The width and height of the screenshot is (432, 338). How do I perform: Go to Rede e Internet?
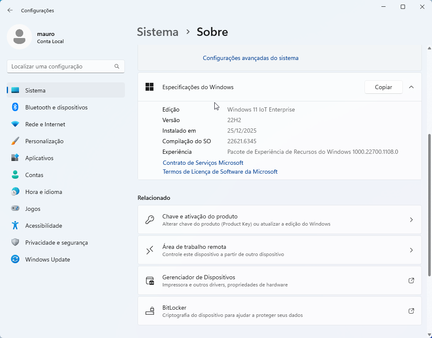(x=66, y=124)
